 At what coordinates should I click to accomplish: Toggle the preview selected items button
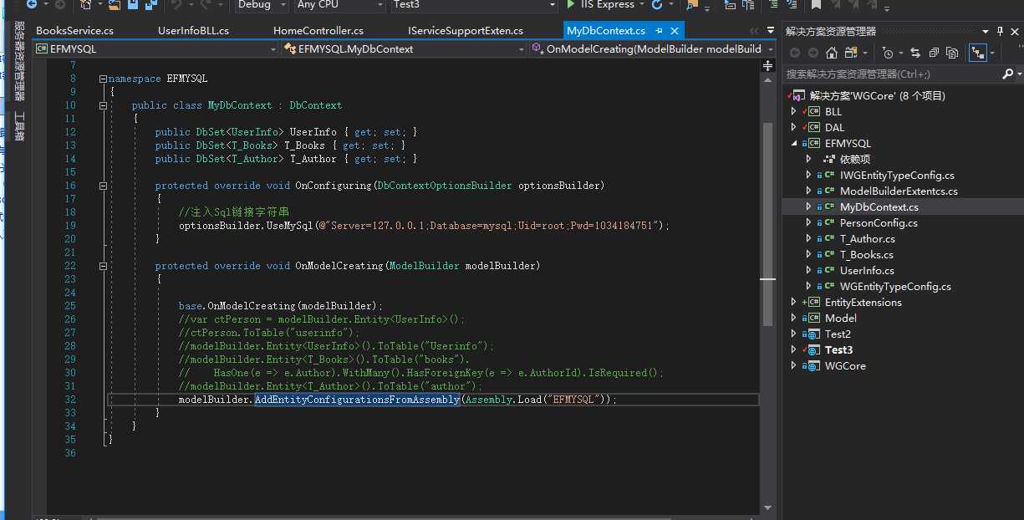tap(978, 53)
